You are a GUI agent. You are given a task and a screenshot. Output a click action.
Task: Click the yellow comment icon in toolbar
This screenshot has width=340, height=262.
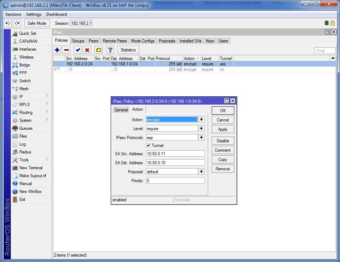click(99, 50)
